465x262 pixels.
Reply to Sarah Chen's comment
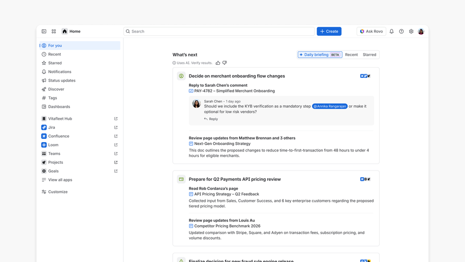[x=211, y=119]
